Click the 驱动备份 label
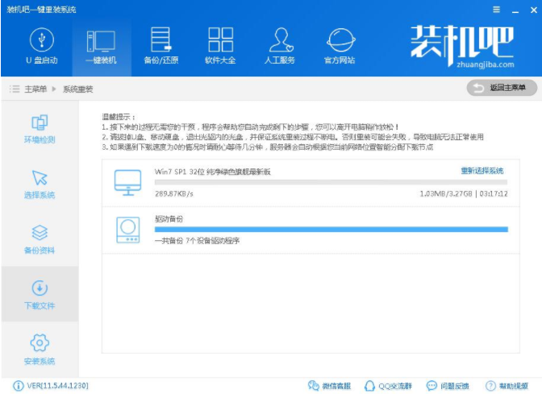 coord(169,219)
